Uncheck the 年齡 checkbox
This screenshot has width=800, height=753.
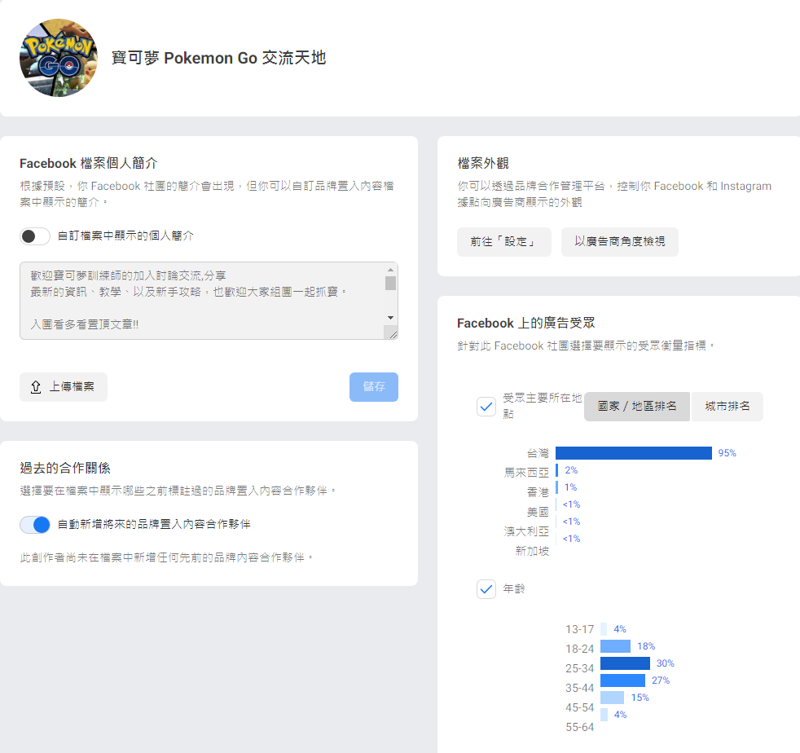pyautogui.click(x=486, y=589)
